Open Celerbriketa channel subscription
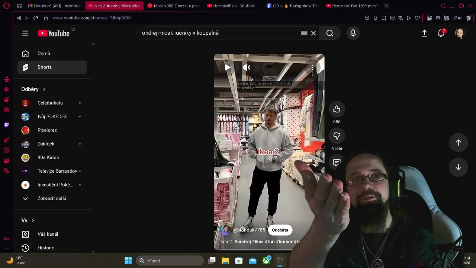The width and height of the screenshot is (476, 268). pos(52,103)
